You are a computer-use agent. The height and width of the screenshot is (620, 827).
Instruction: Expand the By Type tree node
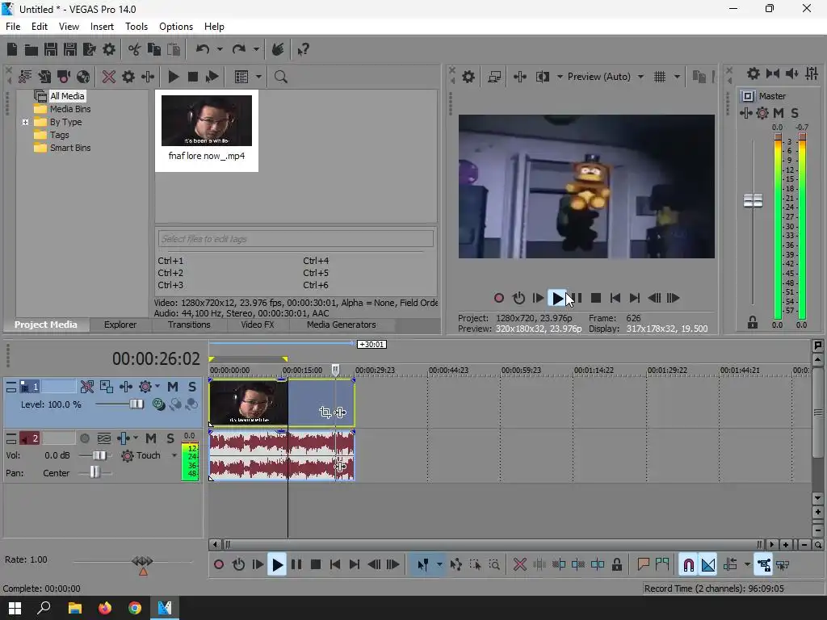point(25,123)
